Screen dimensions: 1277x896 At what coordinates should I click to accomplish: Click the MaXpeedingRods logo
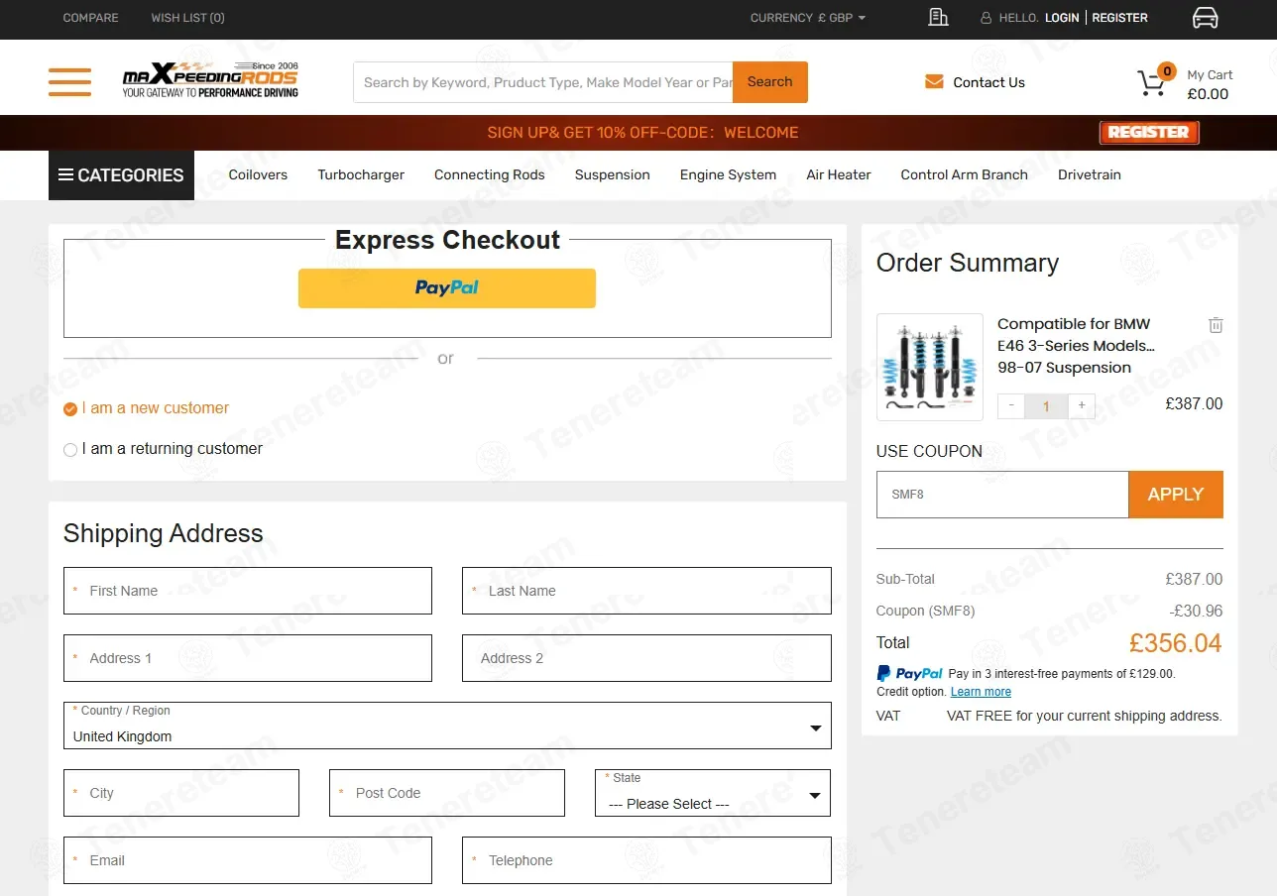pos(210,80)
